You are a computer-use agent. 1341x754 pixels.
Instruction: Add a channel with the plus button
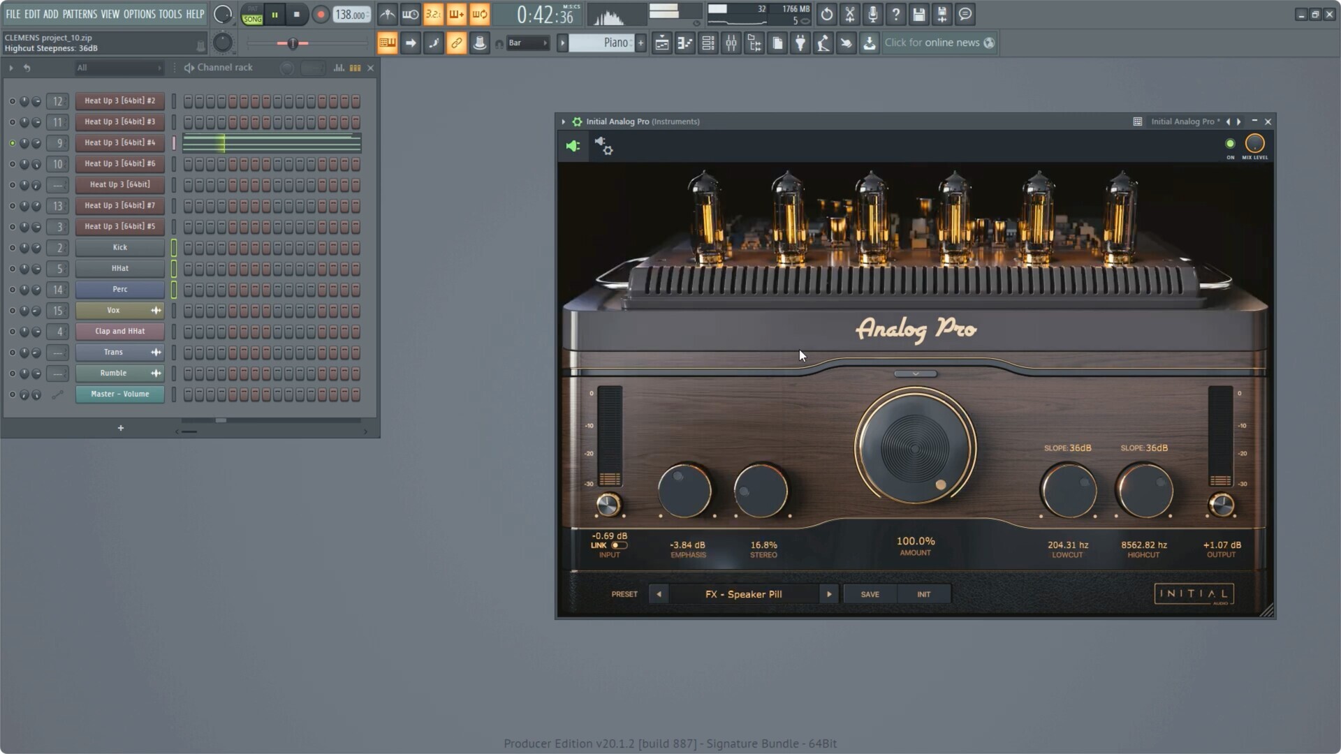pos(120,428)
